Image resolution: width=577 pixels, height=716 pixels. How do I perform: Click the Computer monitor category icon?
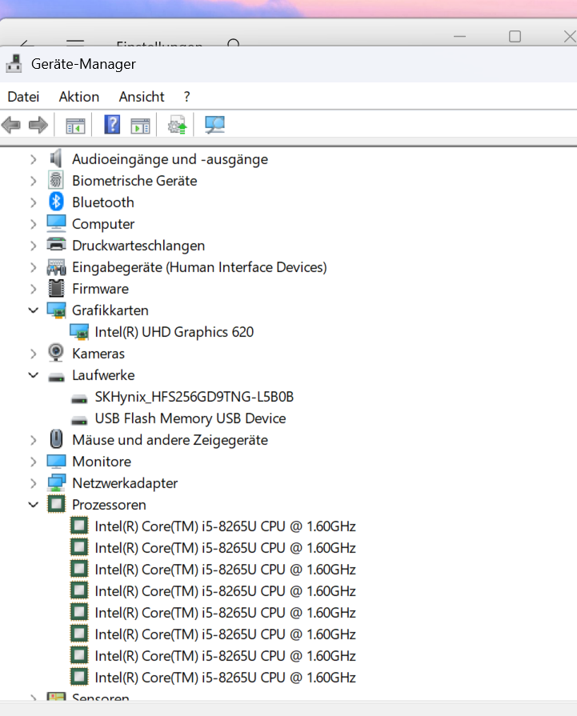tap(56, 224)
